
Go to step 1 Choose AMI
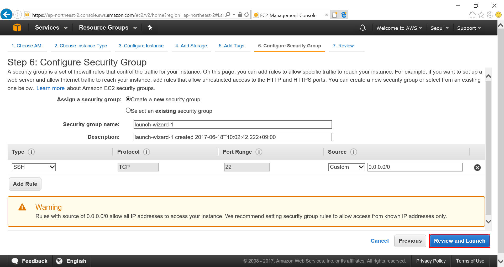click(27, 46)
